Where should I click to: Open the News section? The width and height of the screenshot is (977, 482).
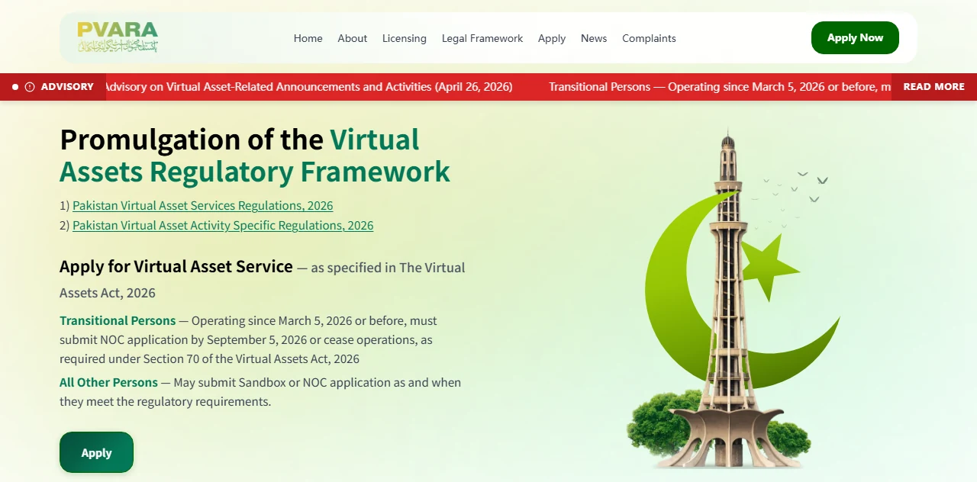[x=594, y=38]
